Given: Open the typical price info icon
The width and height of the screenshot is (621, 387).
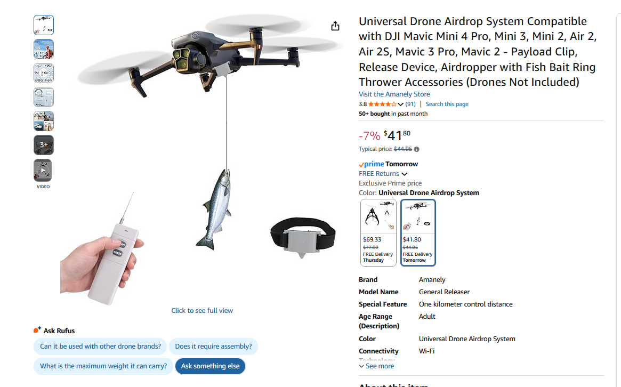Looking at the screenshot, I should pos(417,149).
